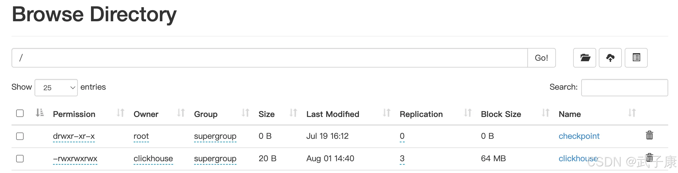Click drwxr-xr-x permission of checkpoint
The width and height of the screenshot is (678, 173).
74,136
